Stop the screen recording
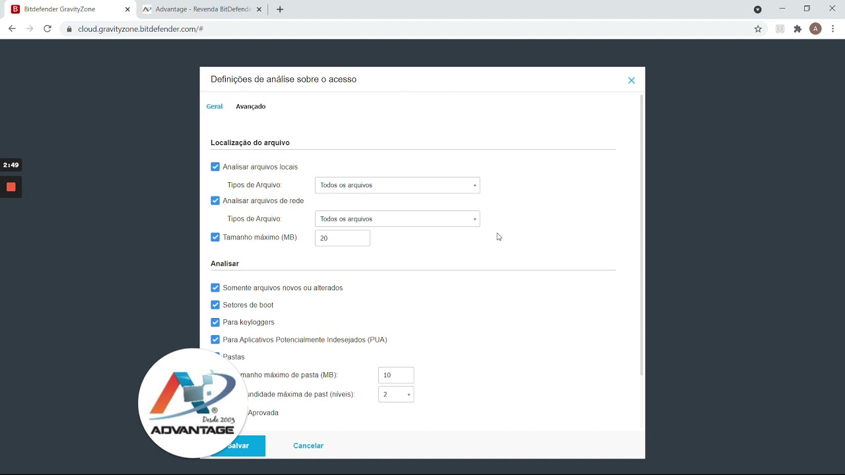The image size is (845, 475). (x=11, y=187)
